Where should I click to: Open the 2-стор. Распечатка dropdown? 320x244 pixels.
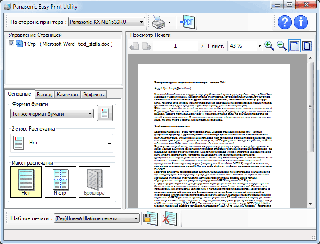[62, 143]
